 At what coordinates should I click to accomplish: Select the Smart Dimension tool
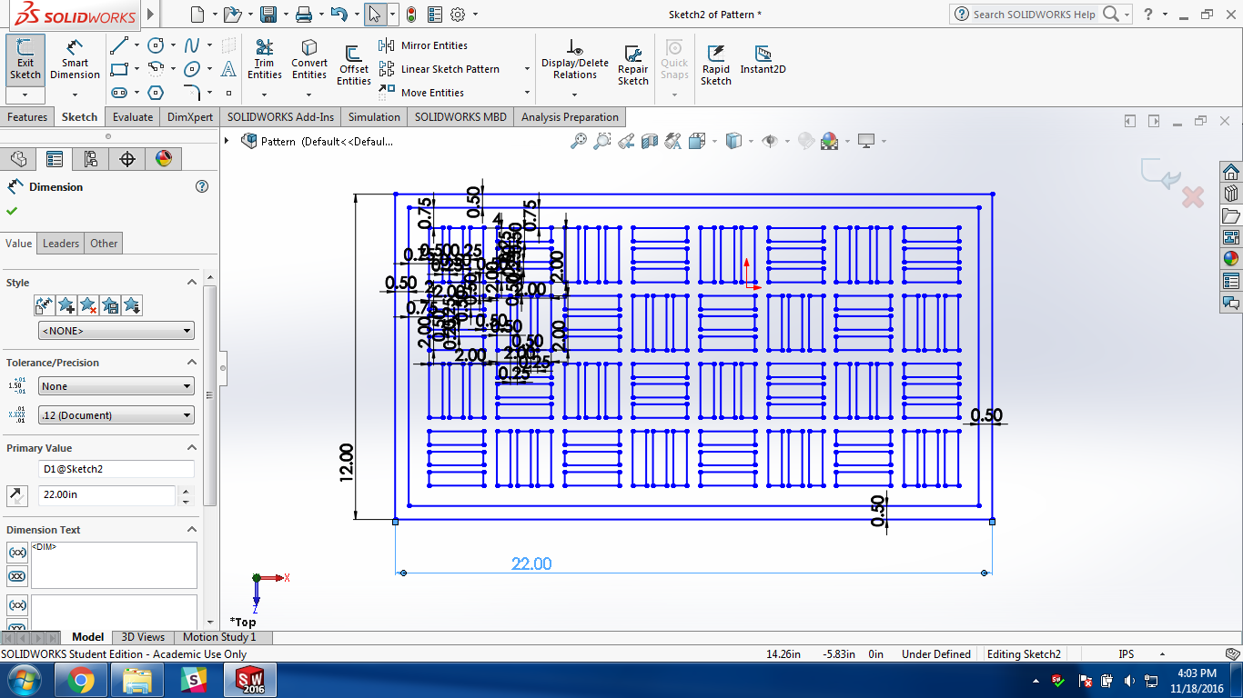point(75,60)
